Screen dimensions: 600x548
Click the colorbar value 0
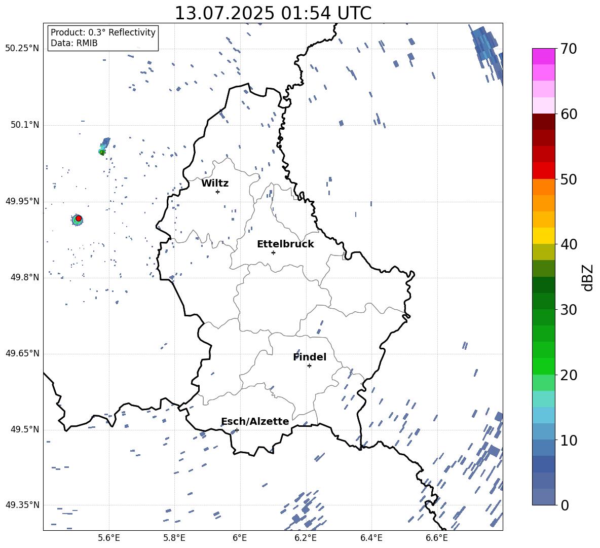coord(565,505)
